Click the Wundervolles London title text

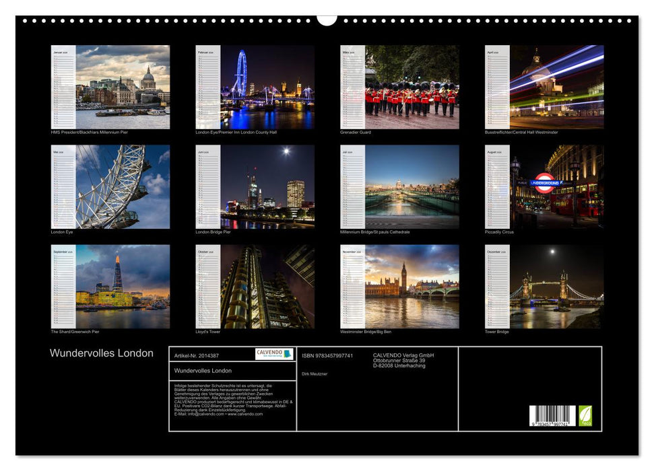pos(102,353)
